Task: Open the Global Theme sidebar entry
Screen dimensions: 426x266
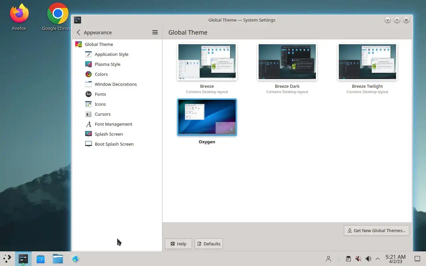Action: [x=117, y=44]
